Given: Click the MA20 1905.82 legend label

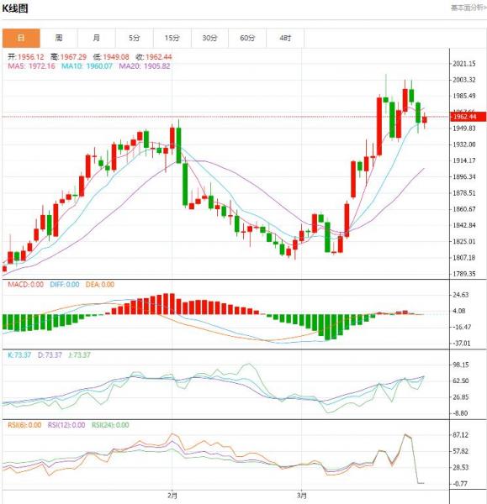Looking at the screenshot, I should (145, 66).
